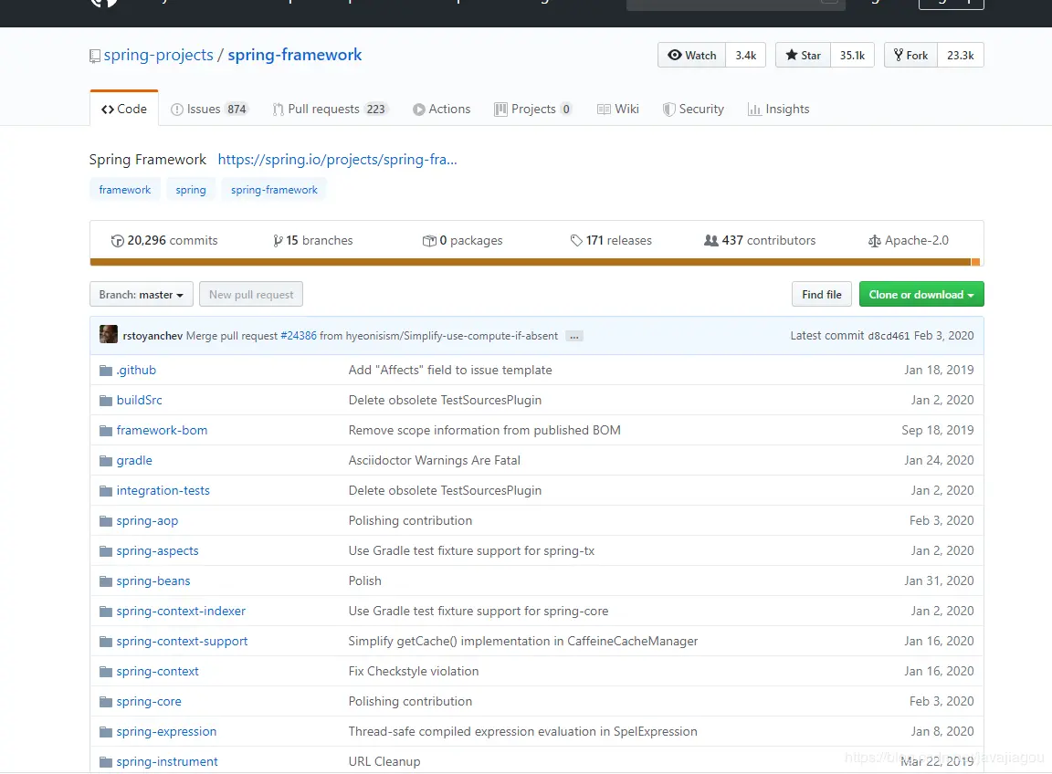Open the Insights tab
The width and height of the screenshot is (1052, 774).
[x=778, y=110]
